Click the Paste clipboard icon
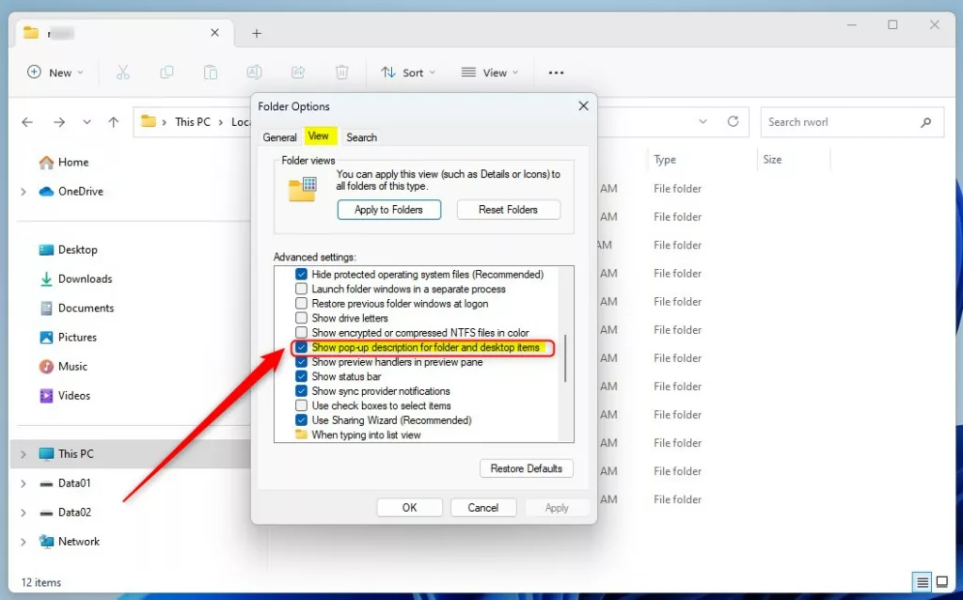 (211, 72)
